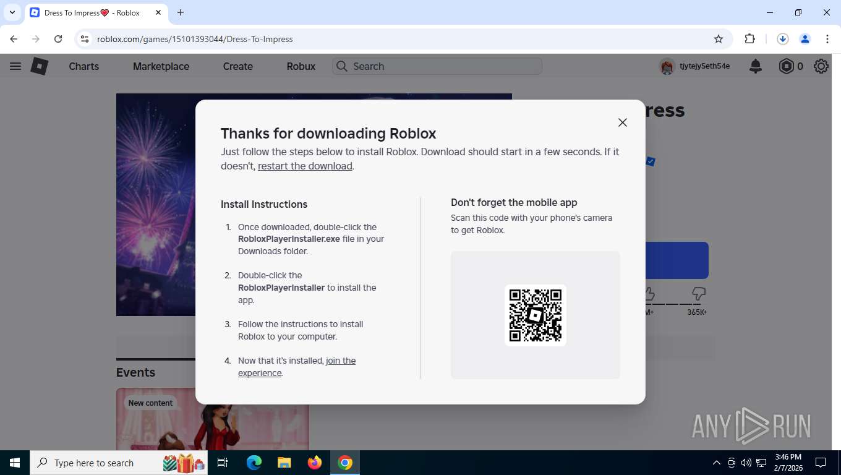Image resolution: width=841 pixels, height=475 pixels.
Task: Click the fireworks game thumbnail
Action: (x=156, y=205)
